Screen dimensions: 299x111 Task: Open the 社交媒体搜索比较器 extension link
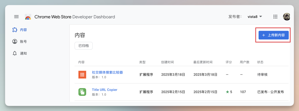pos(107,72)
